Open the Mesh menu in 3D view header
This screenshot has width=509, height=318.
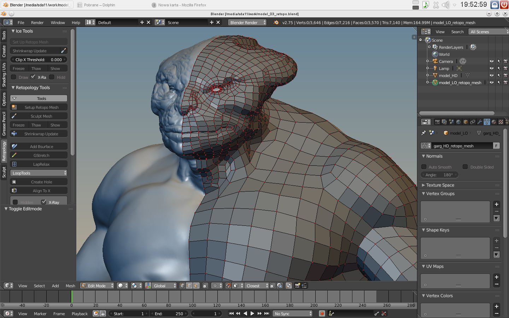point(70,285)
